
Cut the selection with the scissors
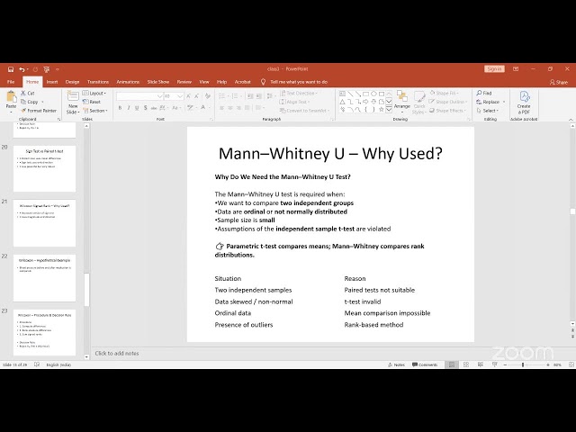[28, 93]
